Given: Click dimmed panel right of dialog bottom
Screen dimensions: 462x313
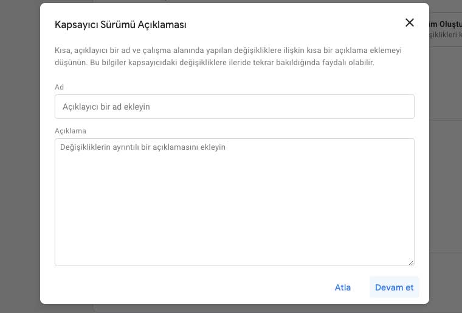Looking at the screenshot, I should pos(446,281).
